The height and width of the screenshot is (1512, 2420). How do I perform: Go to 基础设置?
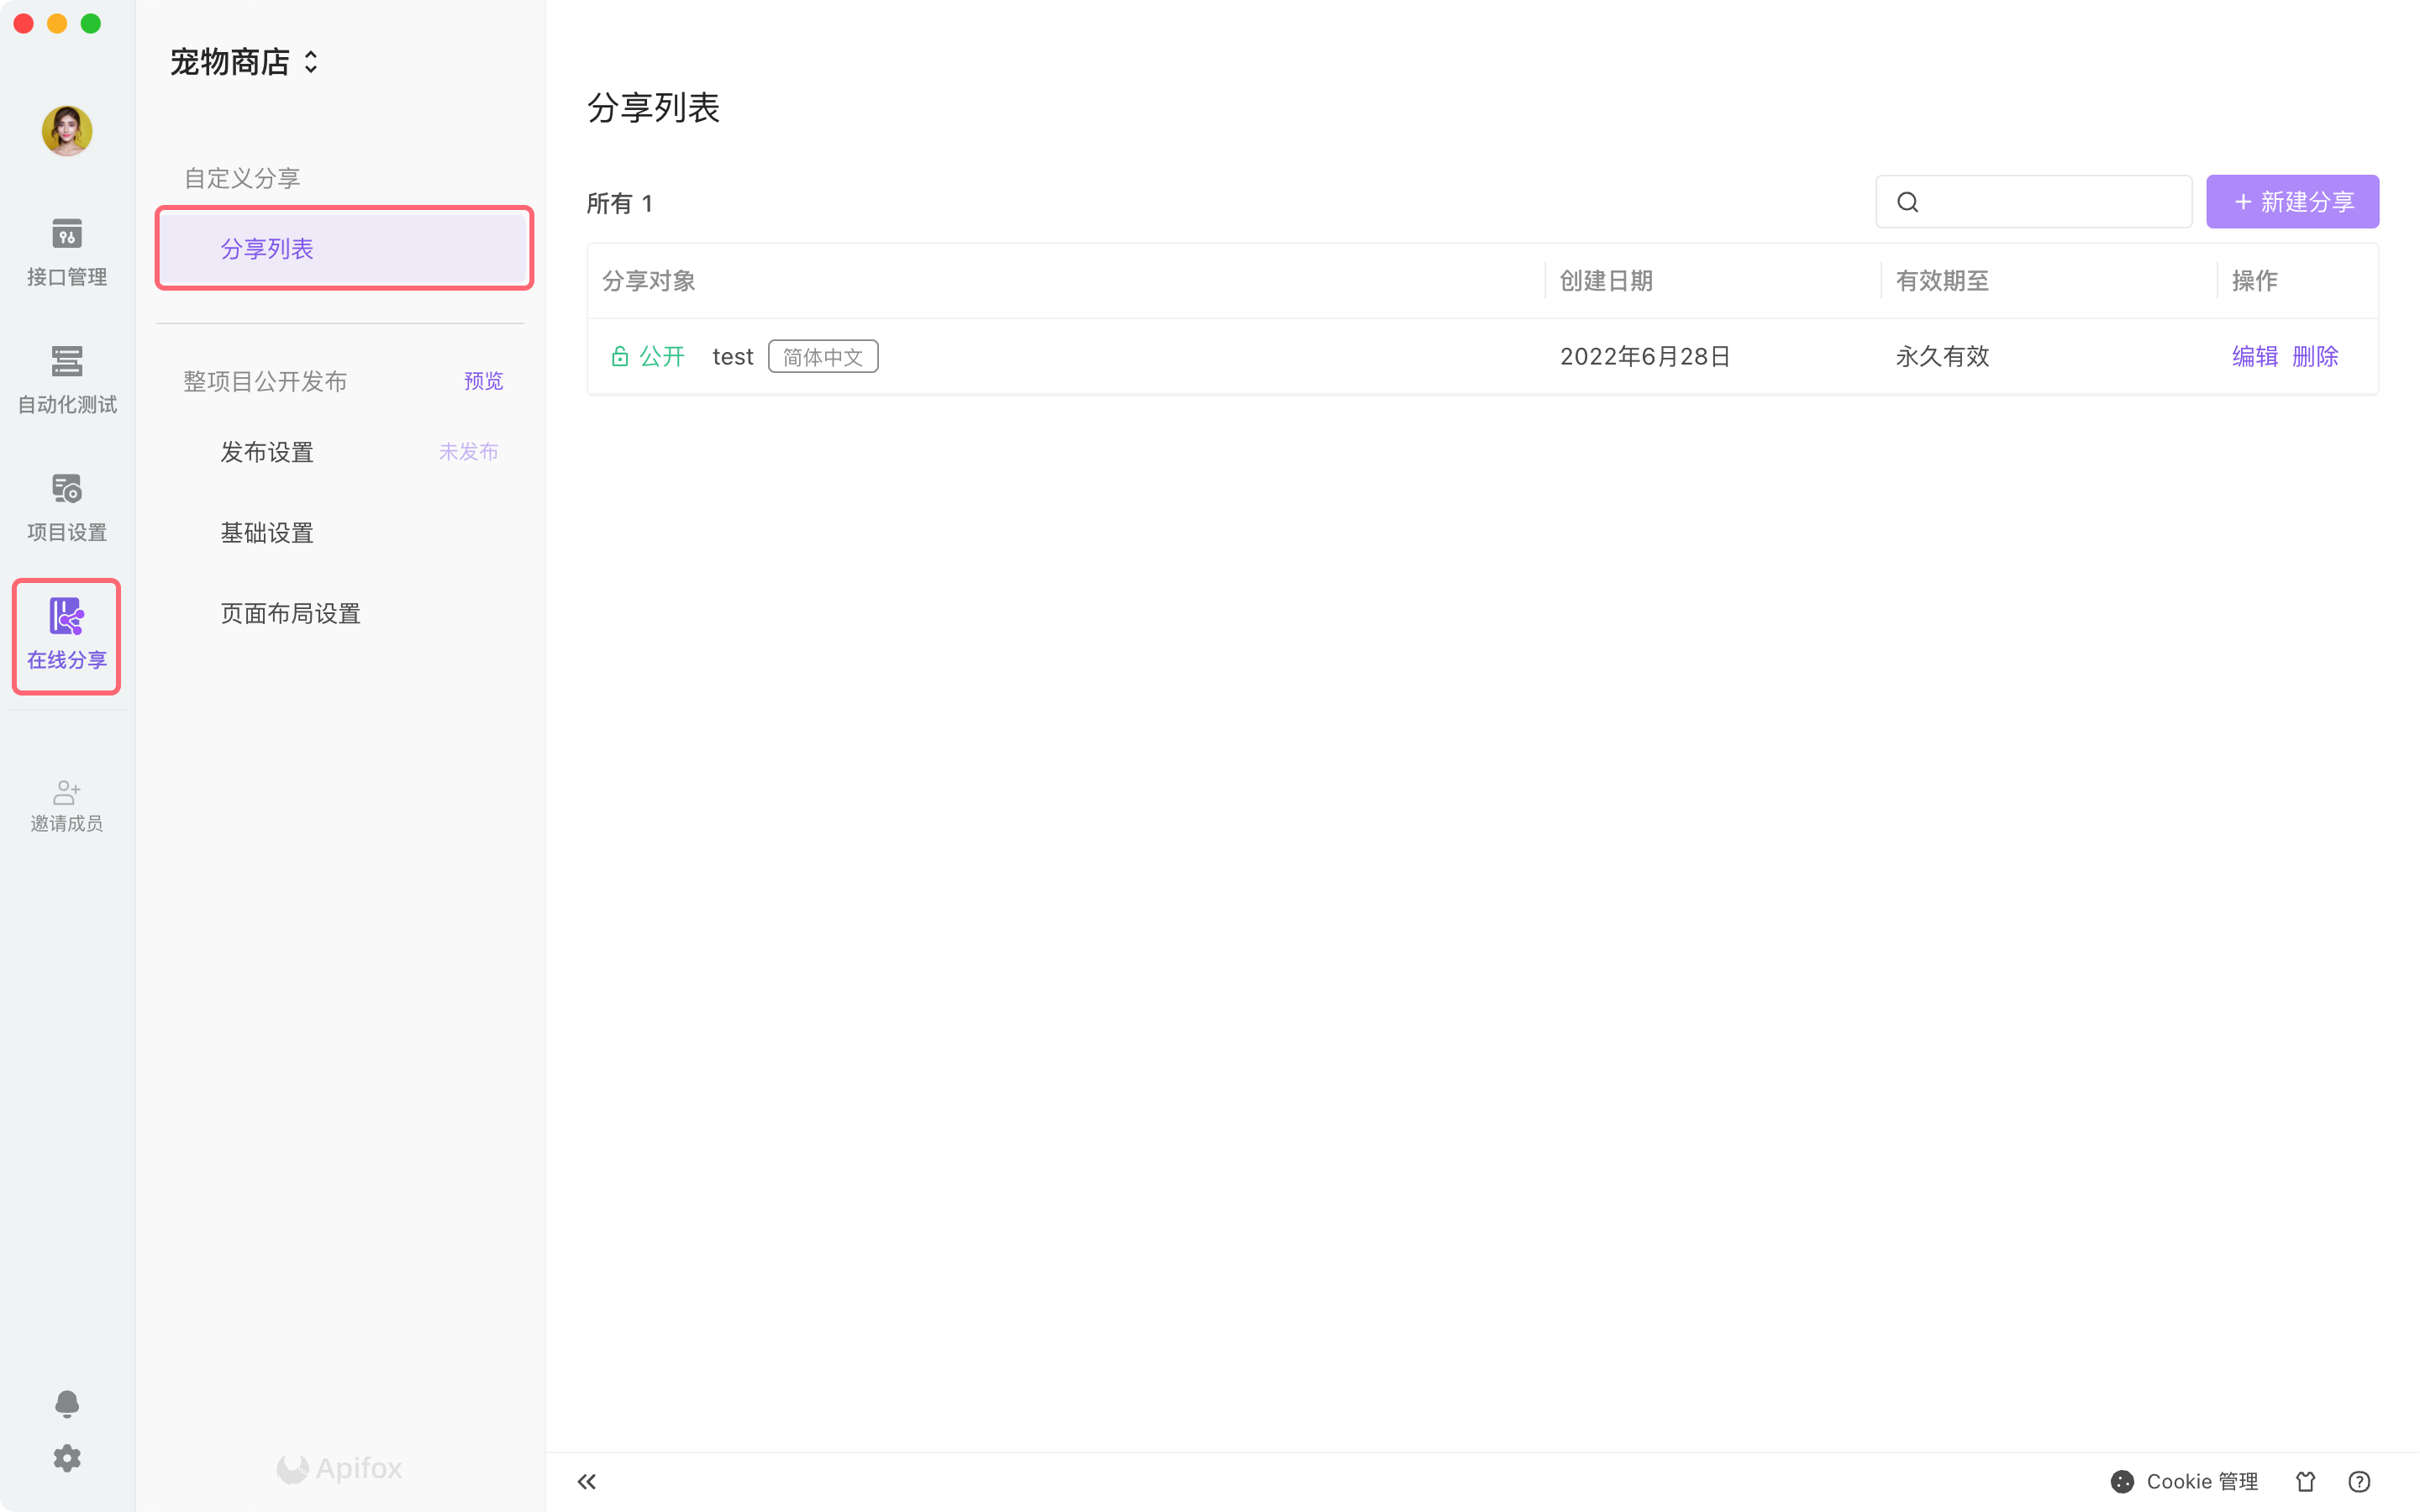click(x=267, y=533)
